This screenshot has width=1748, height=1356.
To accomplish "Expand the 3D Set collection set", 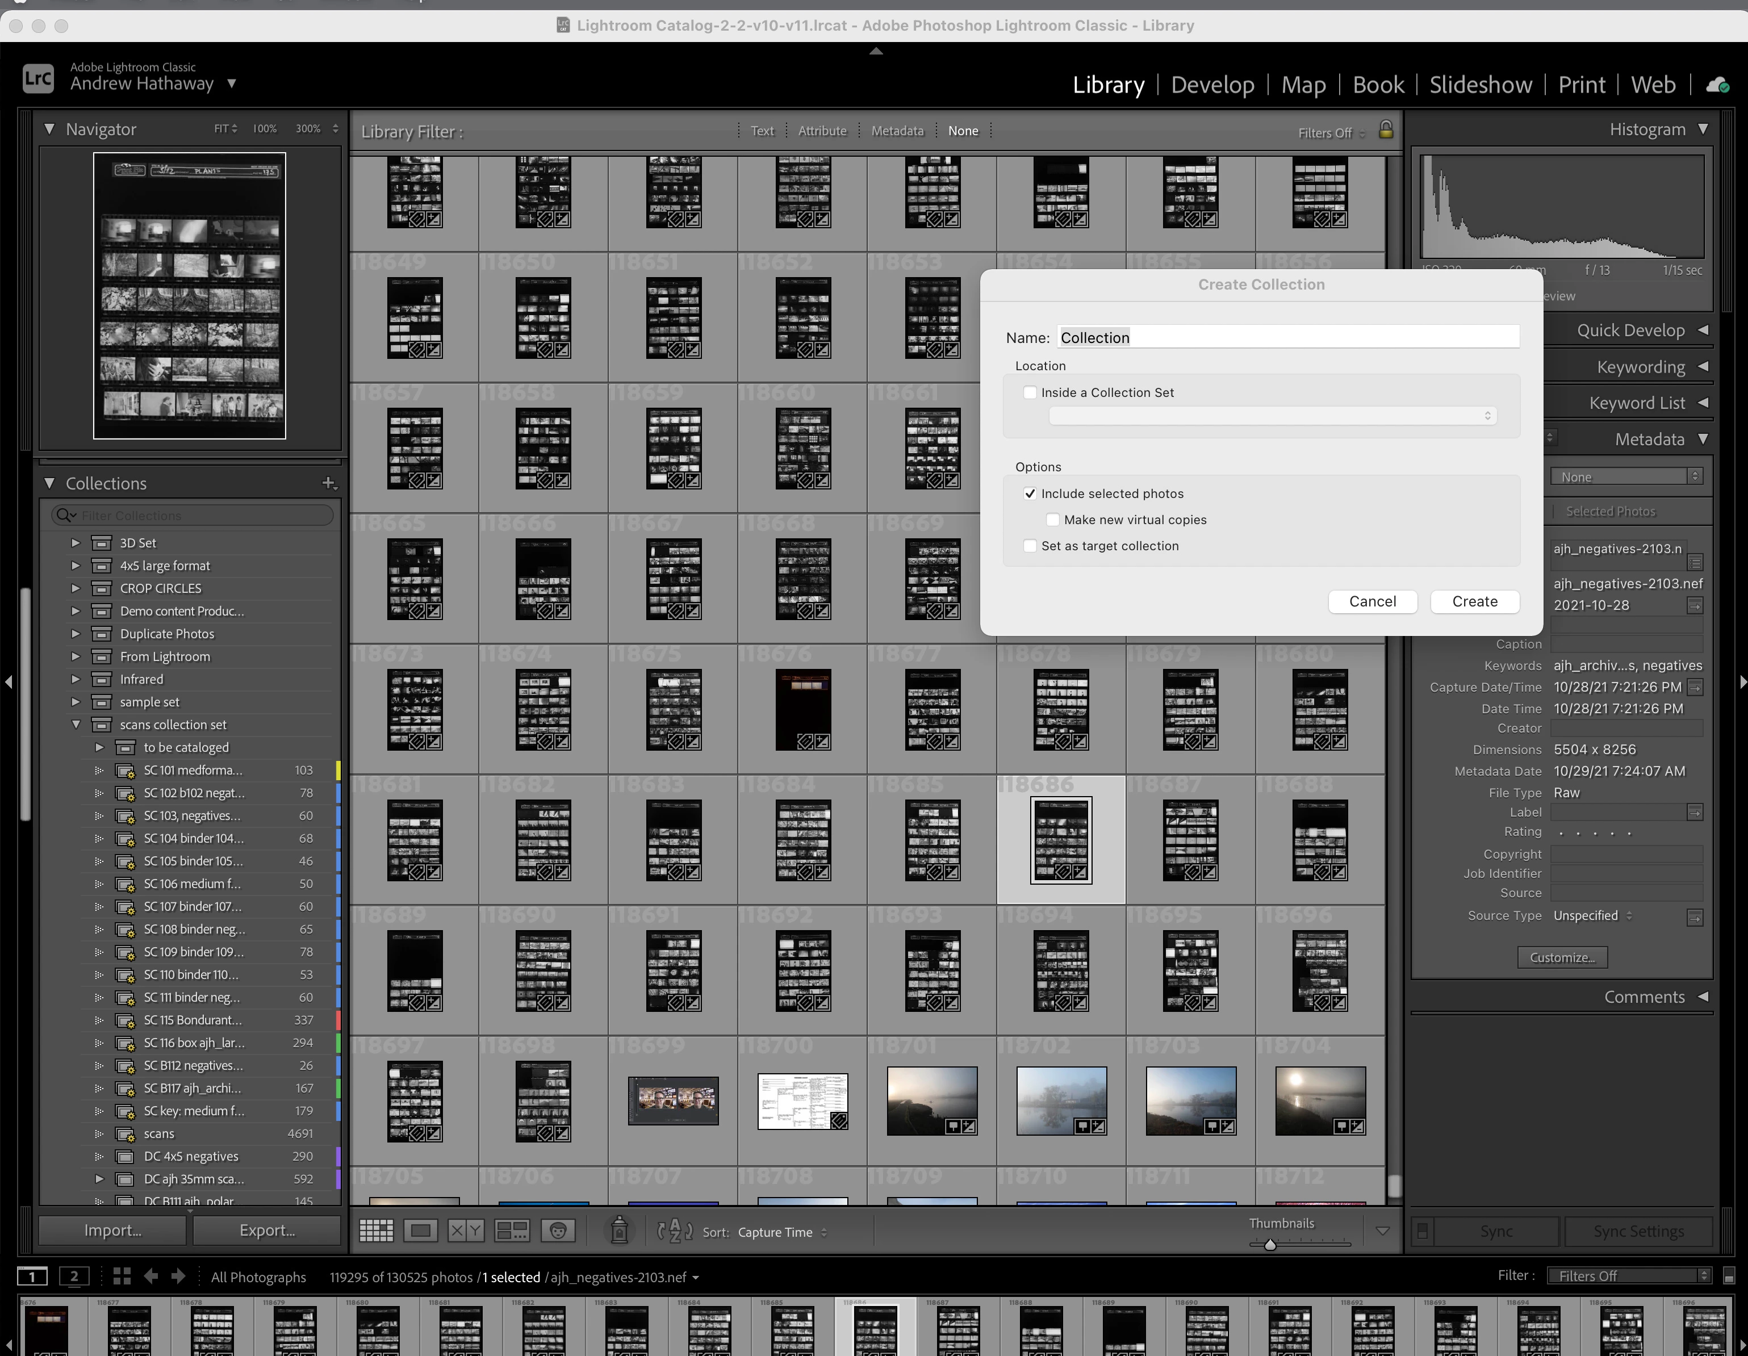I will (x=75, y=543).
